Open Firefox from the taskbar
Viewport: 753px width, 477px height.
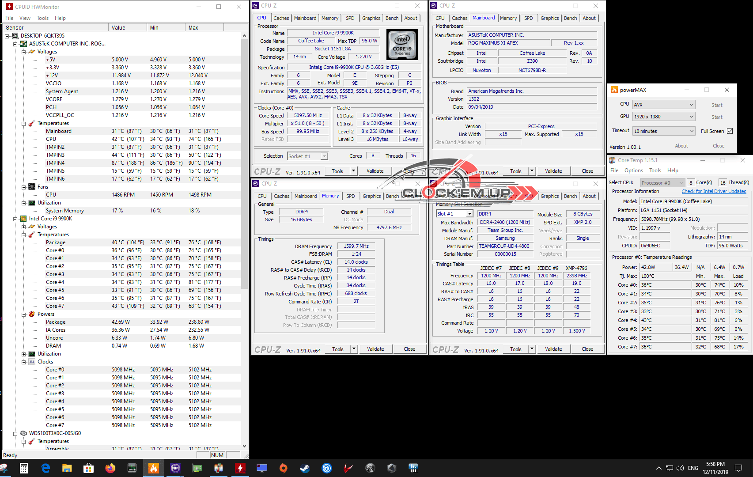point(110,468)
